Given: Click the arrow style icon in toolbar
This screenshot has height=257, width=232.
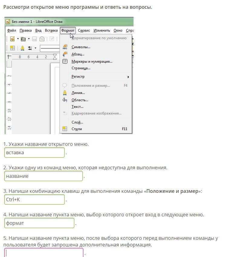Looking at the screenshot, I should coord(30,48).
